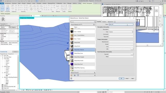Open 3D View 1 in Project Browser
The width and height of the screenshot is (166, 93).
click(x=8, y=74)
